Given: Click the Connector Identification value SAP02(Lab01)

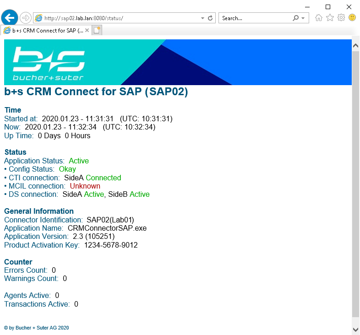Looking at the screenshot, I should (110, 220).
